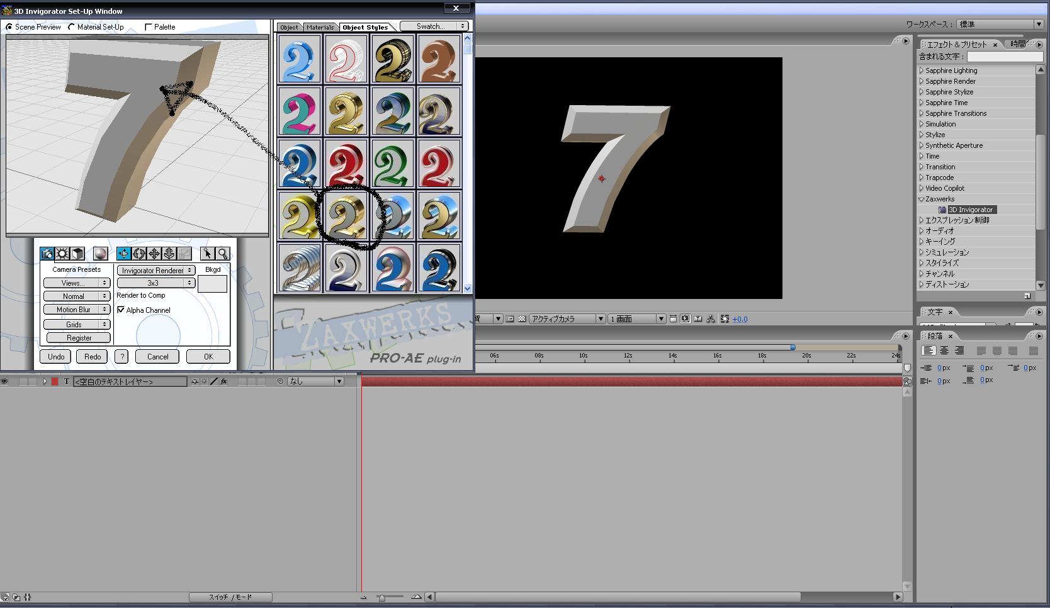Screen dimensions: 1050x608
Task: Click the reset exposure aperture icon
Action: tap(725, 319)
